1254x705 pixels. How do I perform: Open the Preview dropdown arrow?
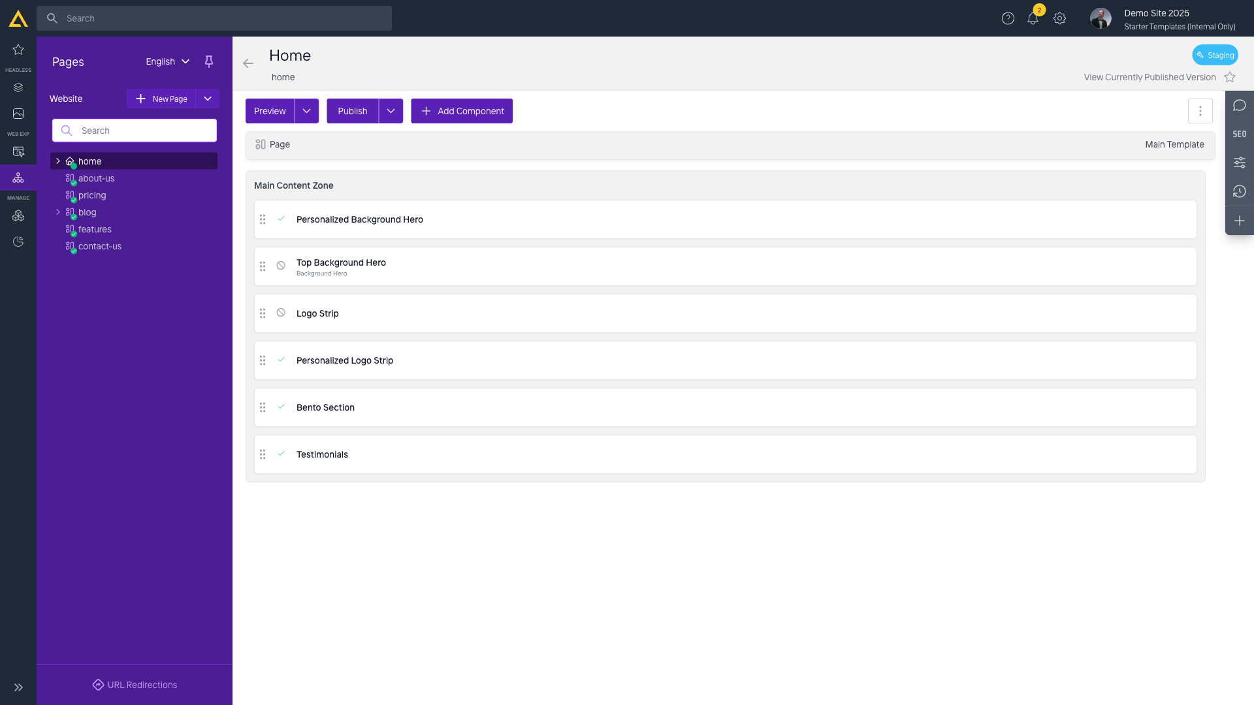click(x=306, y=111)
